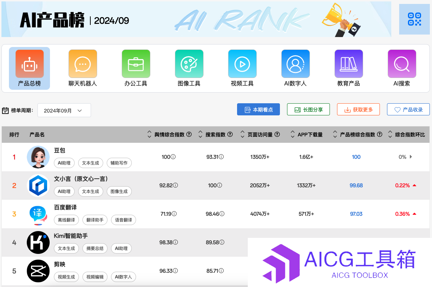Click info icon next to 百度翻译's 98.46

[x=221, y=214]
